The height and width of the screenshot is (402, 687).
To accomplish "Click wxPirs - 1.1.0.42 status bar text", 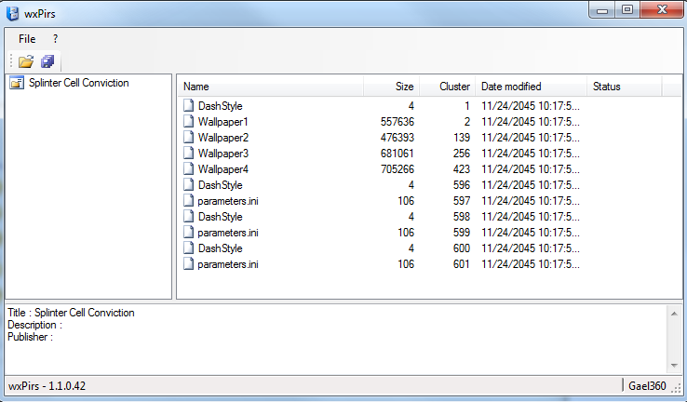I will coord(47,386).
